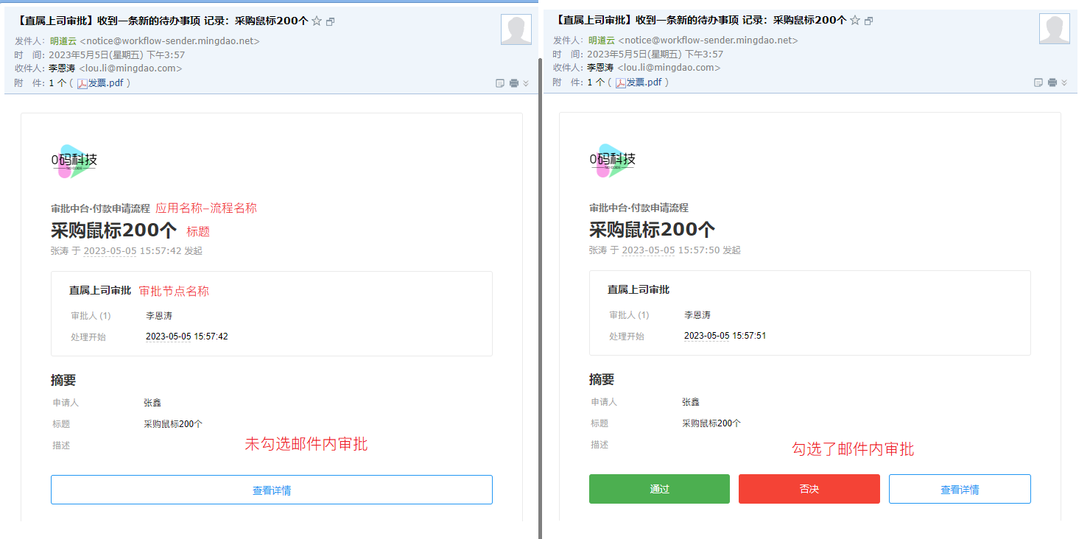Click sender name 明道云 in right email

[x=601, y=40]
